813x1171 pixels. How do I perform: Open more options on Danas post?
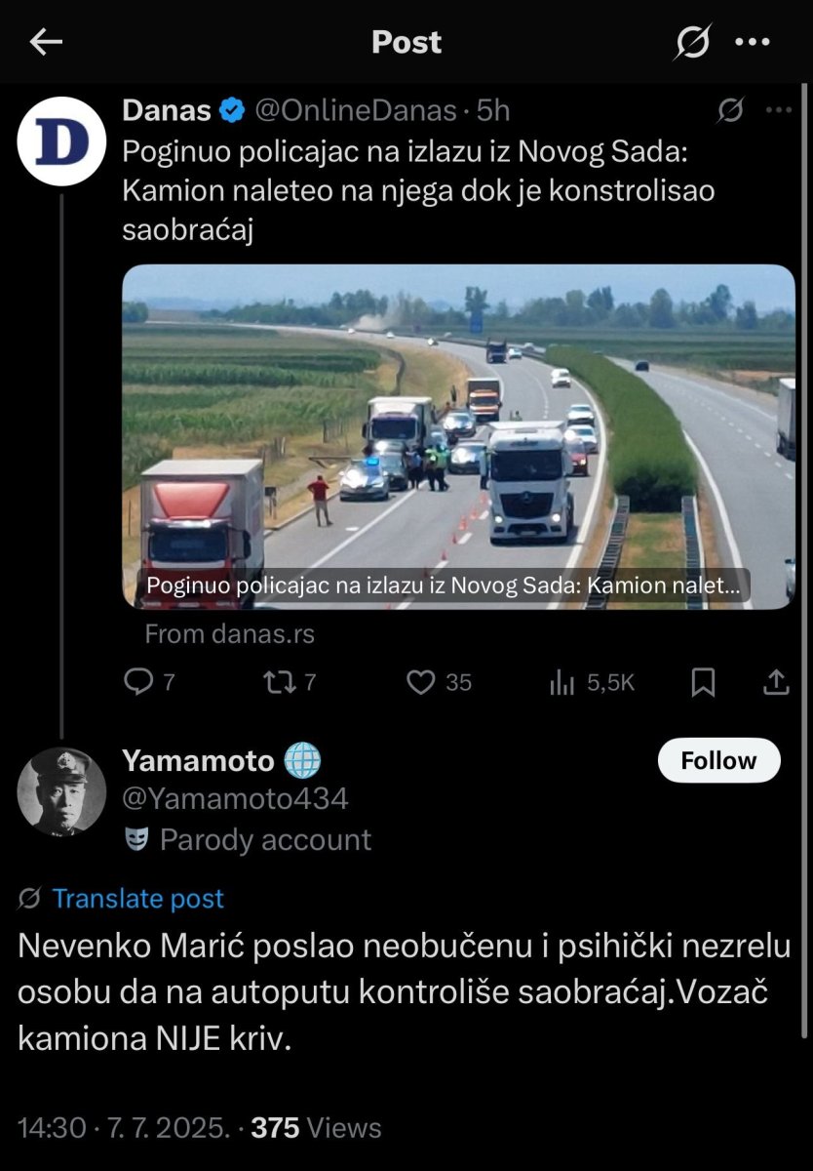tap(778, 110)
